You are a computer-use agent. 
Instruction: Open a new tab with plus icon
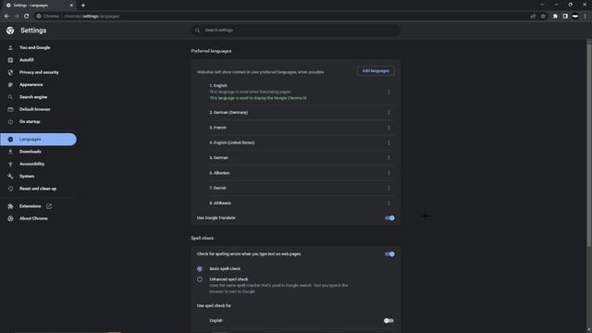[x=83, y=6]
